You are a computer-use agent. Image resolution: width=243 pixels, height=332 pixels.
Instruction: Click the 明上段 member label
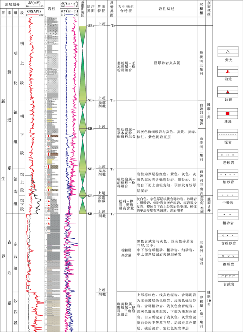tap(22, 63)
